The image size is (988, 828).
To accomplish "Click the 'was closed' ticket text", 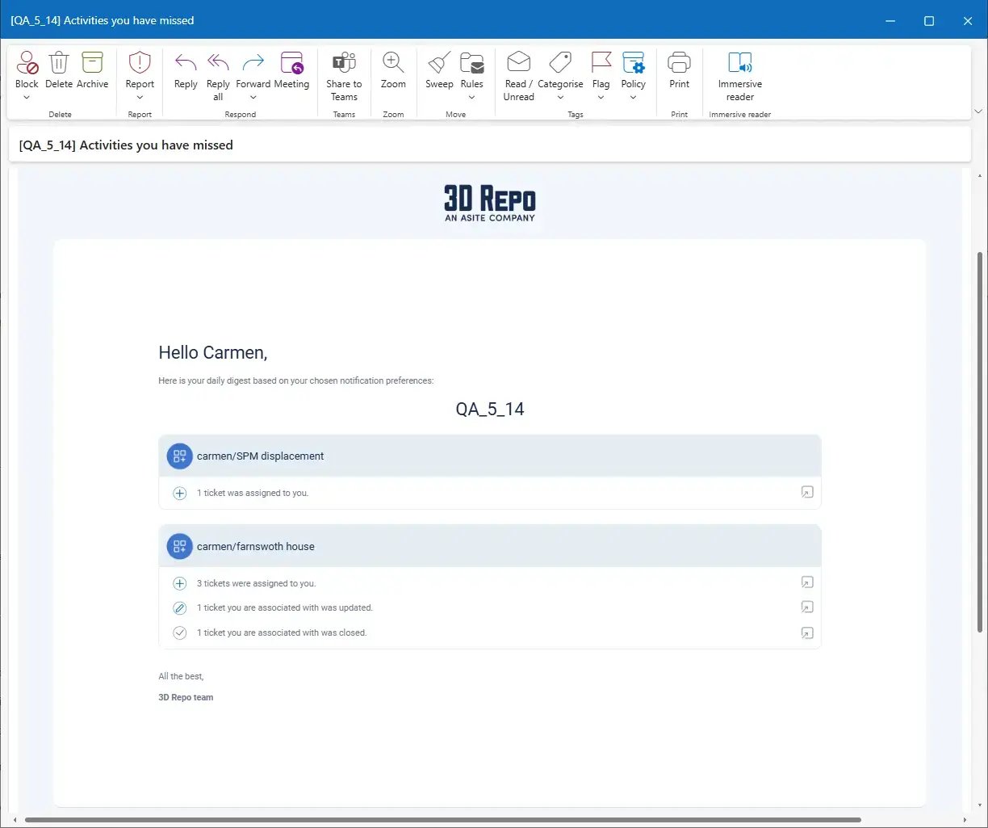I will pyautogui.click(x=282, y=633).
